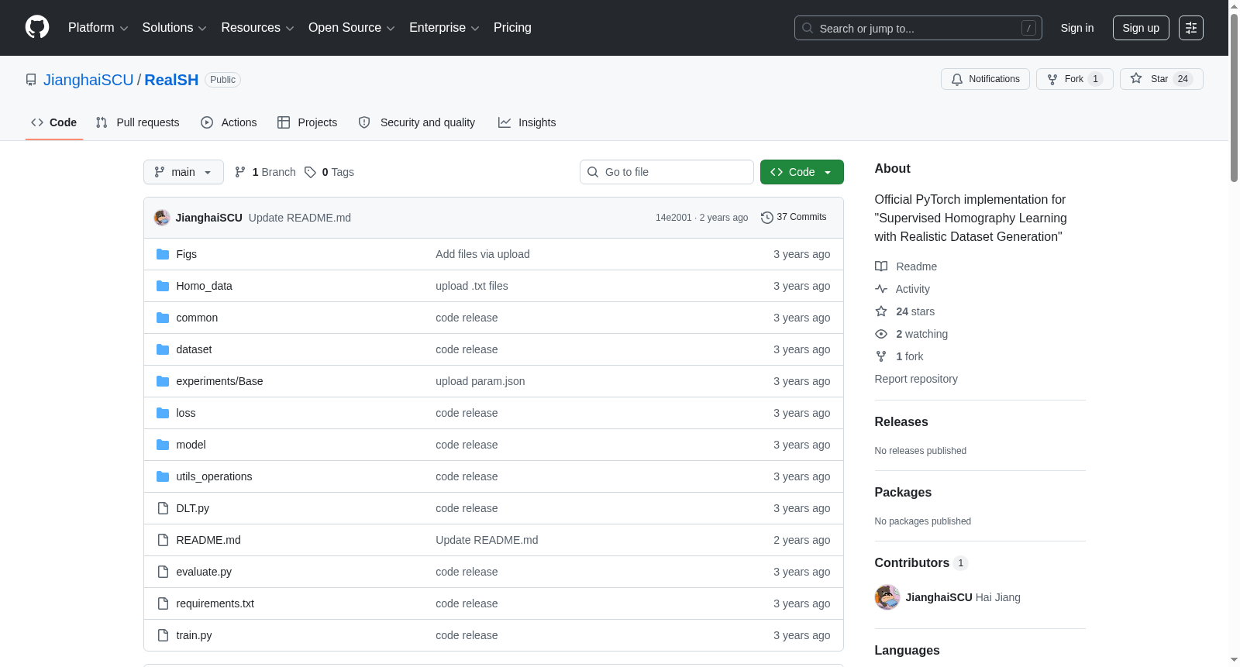Open the train.py file name

point(194,635)
